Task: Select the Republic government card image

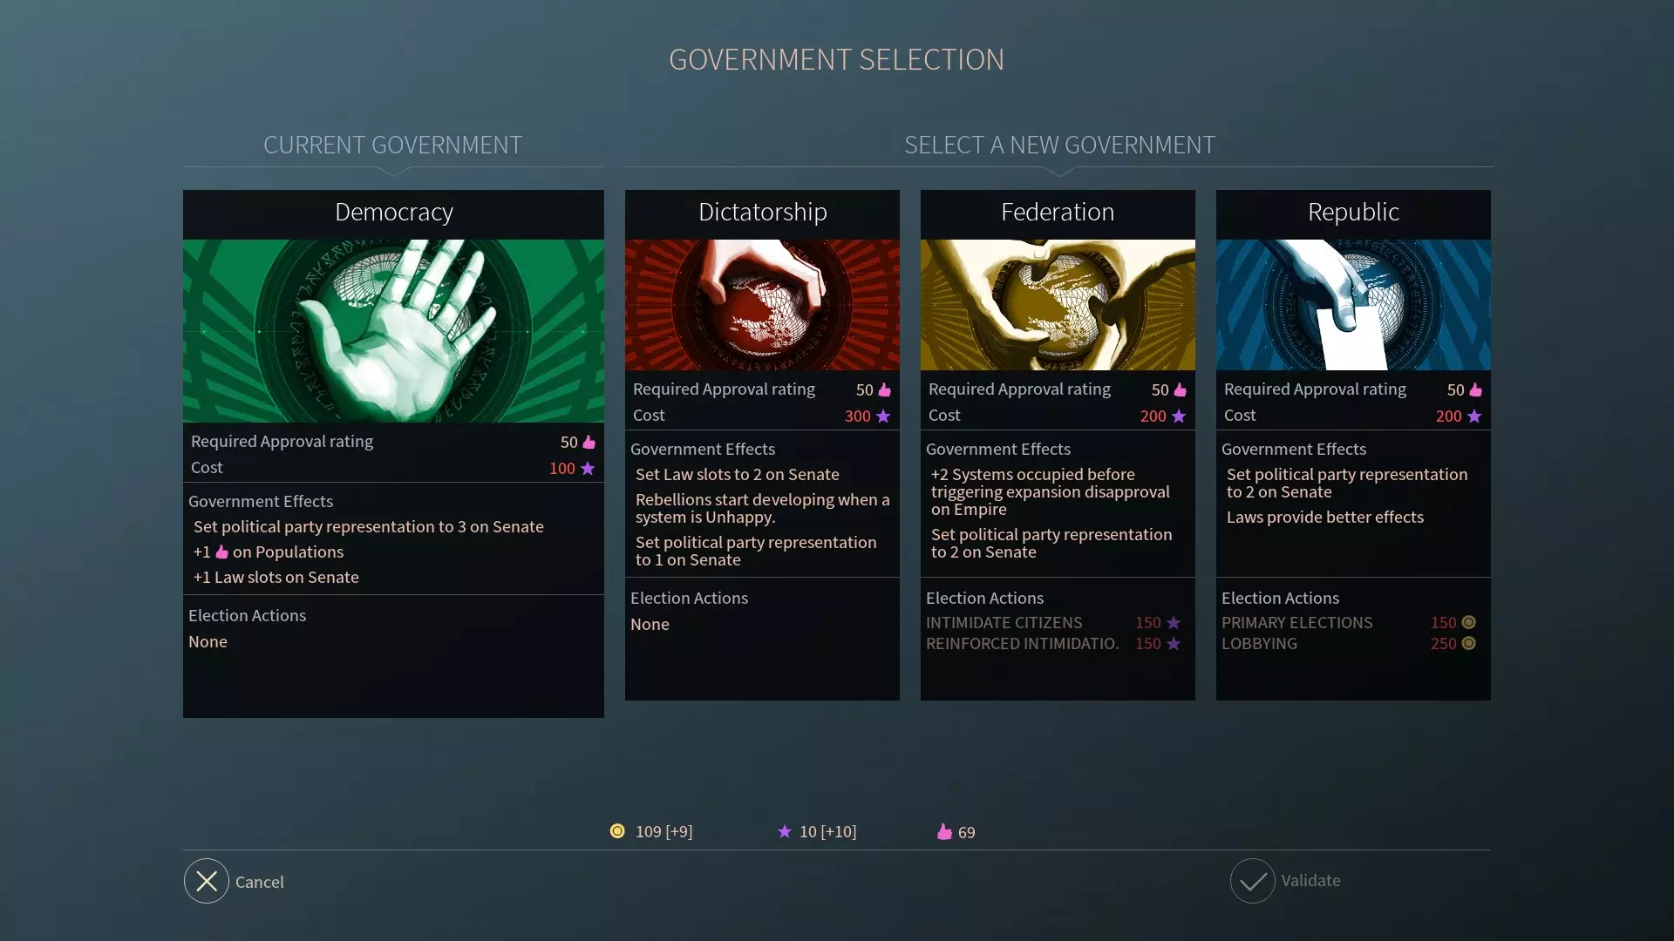Action: (x=1353, y=305)
